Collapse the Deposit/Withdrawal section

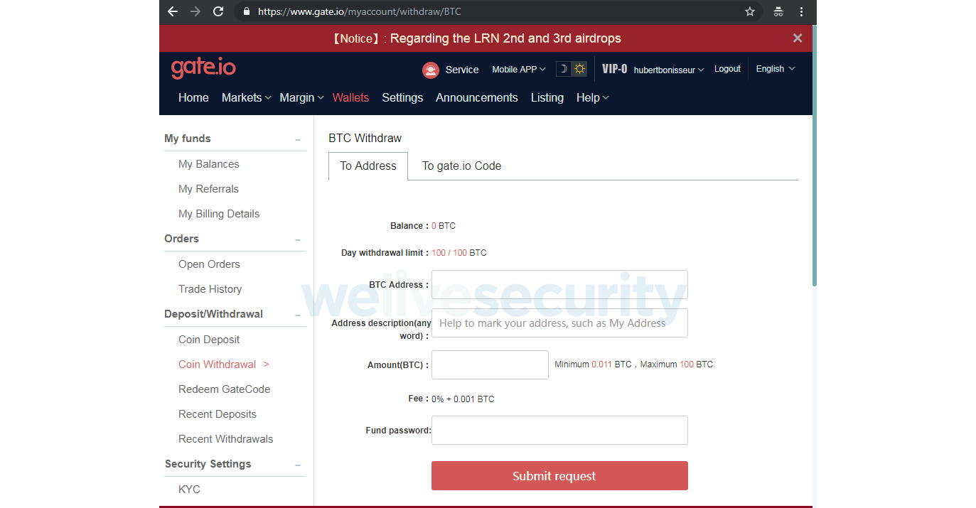(298, 315)
